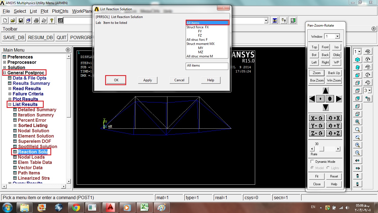Screen dimensions: 378x213
Task: Click the Rate slider thumb
Action: 321,149
